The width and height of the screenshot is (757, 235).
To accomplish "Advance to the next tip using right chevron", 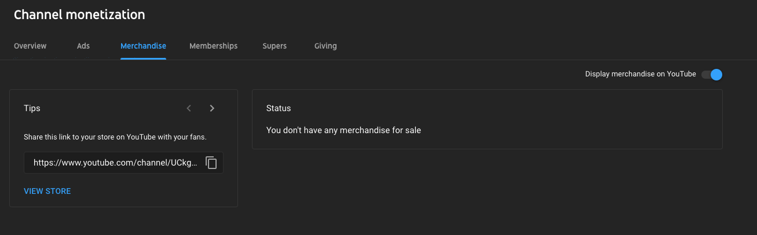I will pyautogui.click(x=212, y=108).
